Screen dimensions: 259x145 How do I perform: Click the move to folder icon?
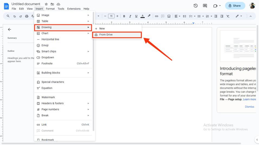tap(52, 4)
